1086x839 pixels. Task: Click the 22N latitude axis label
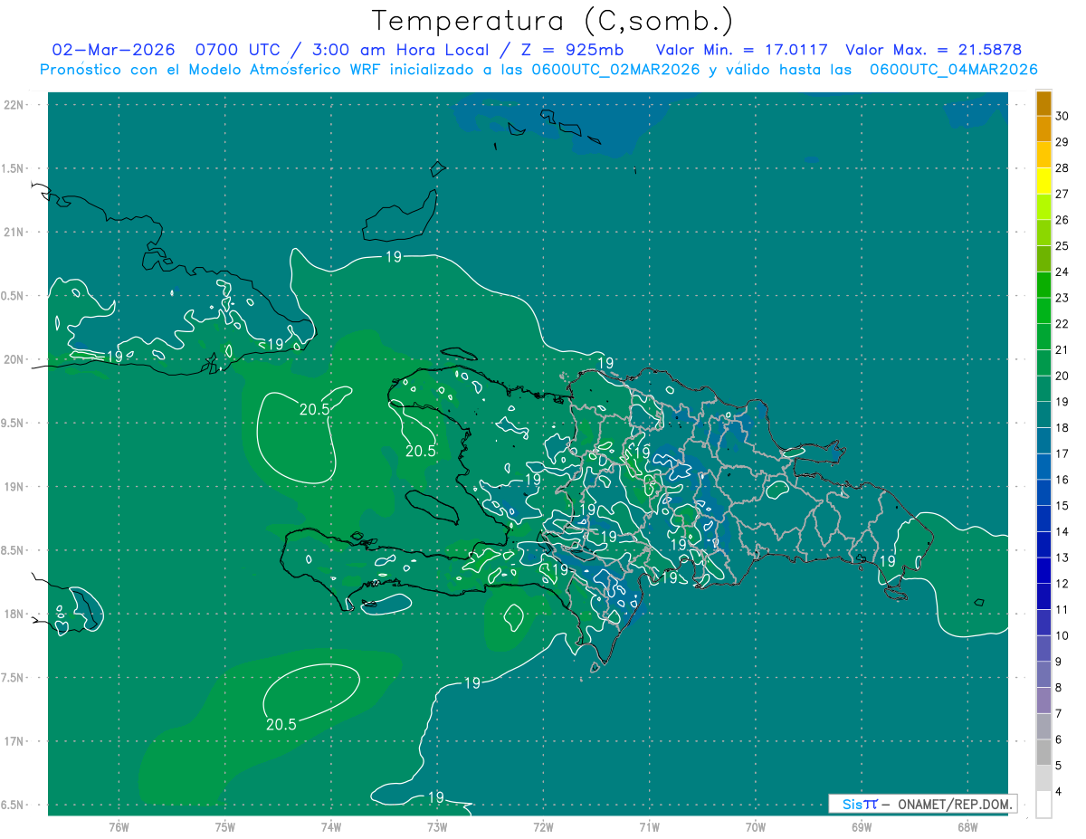(x=16, y=104)
